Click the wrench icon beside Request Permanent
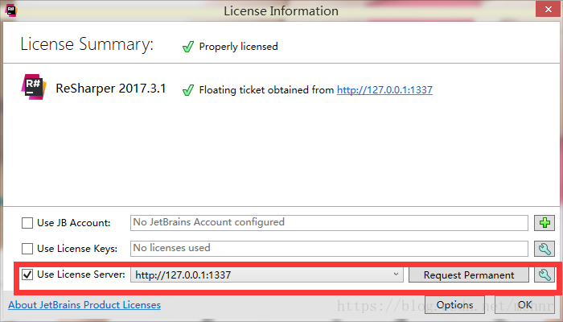 545,275
